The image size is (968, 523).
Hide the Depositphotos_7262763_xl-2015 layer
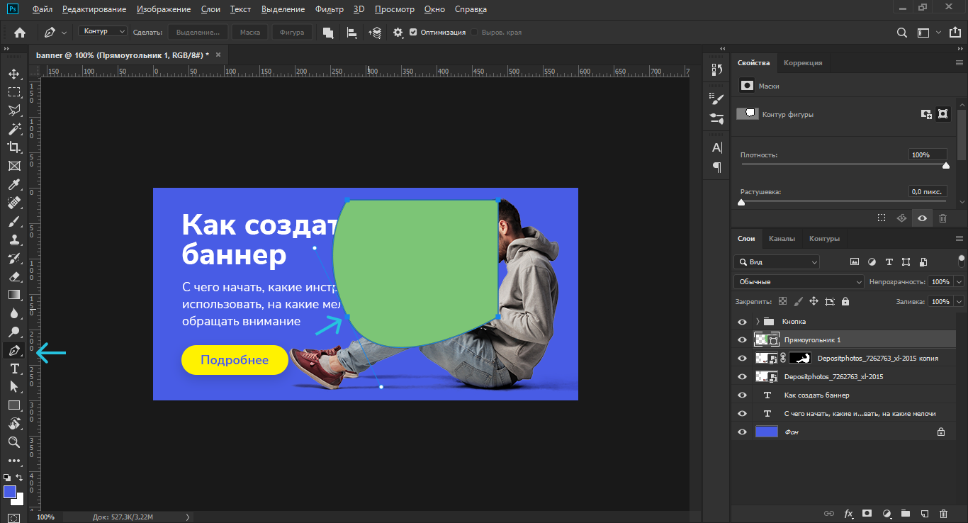point(742,377)
